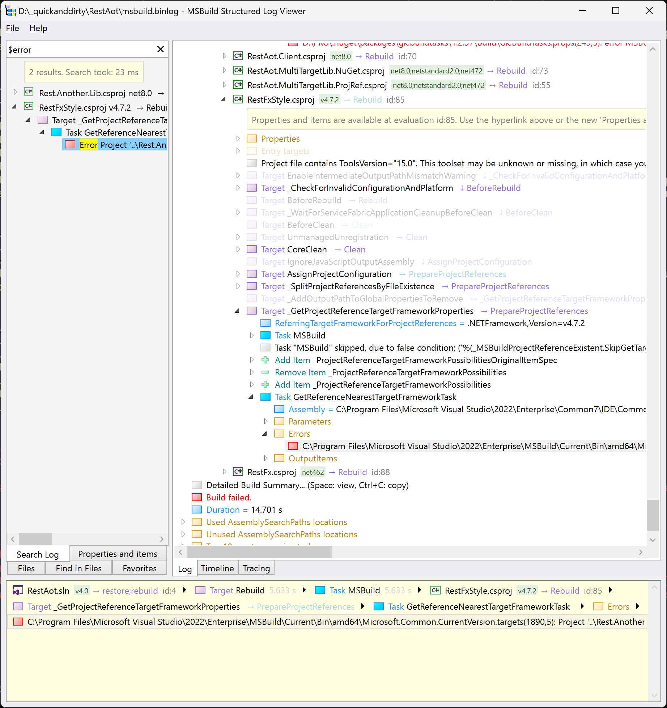
Task: Expand the Properties node
Action: [238, 138]
